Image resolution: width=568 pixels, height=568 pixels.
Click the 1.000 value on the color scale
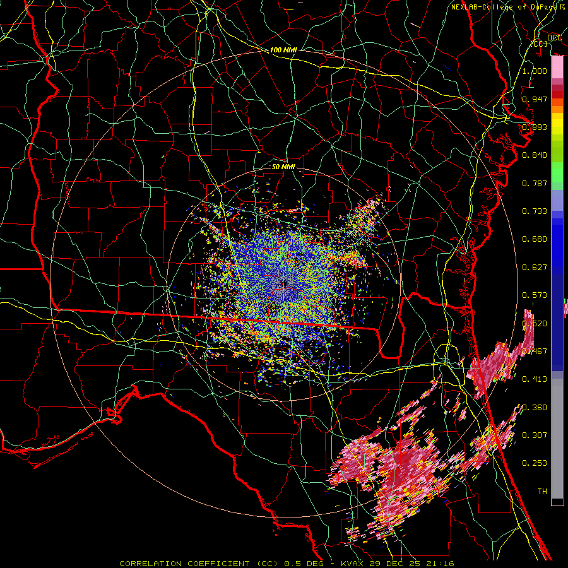(x=535, y=71)
